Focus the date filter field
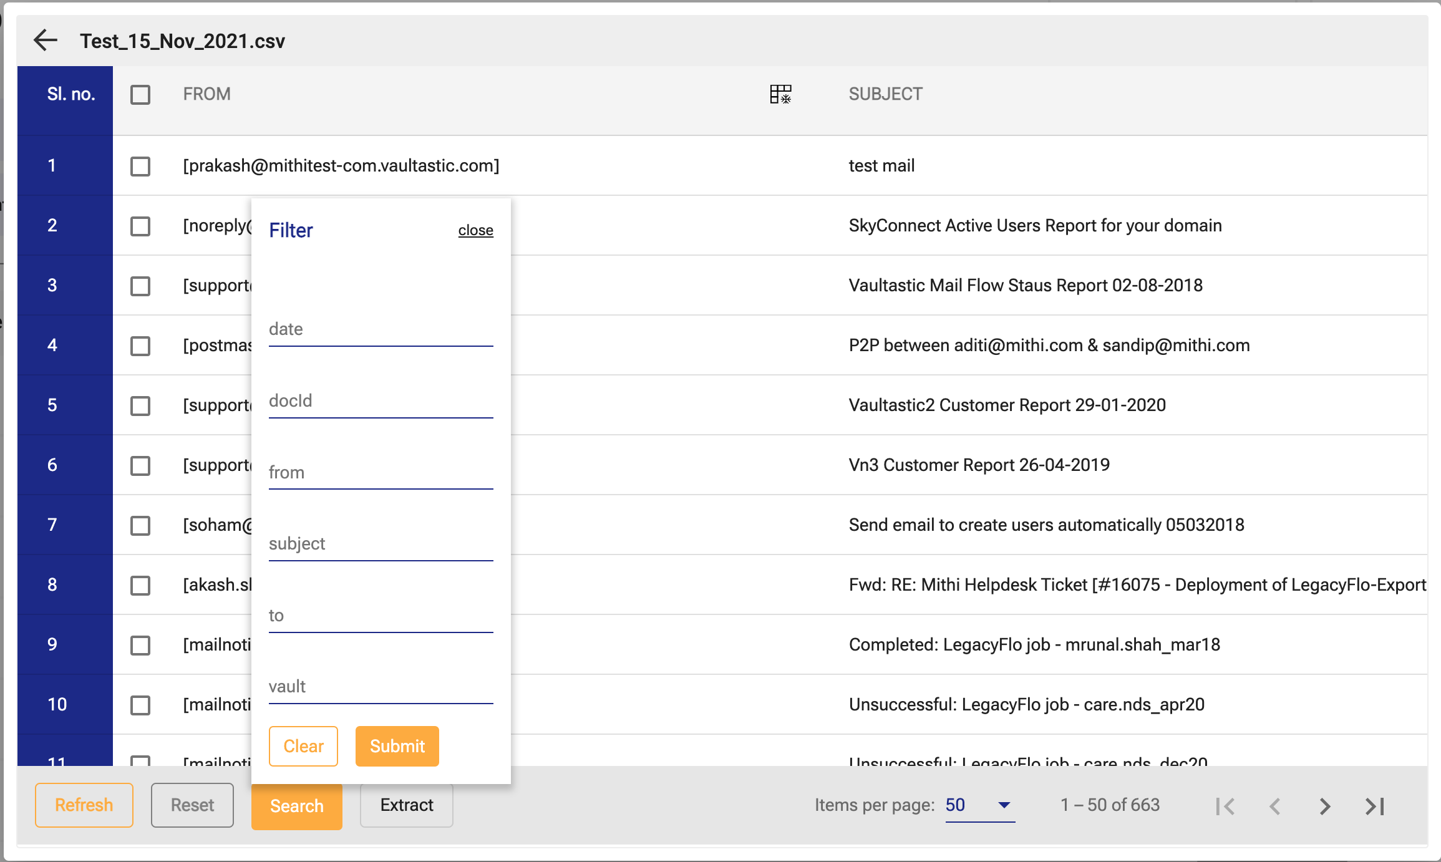This screenshot has width=1441, height=862. [381, 330]
